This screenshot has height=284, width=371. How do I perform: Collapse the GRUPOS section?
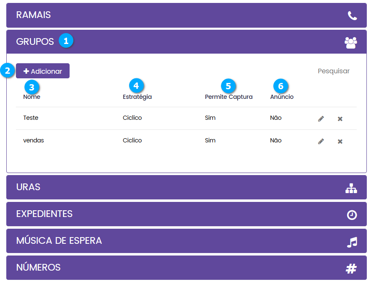pyautogui.click(x=35, y=42)
